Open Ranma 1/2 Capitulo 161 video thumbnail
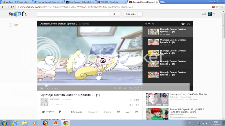225x126 pixels. coord(157,114)
